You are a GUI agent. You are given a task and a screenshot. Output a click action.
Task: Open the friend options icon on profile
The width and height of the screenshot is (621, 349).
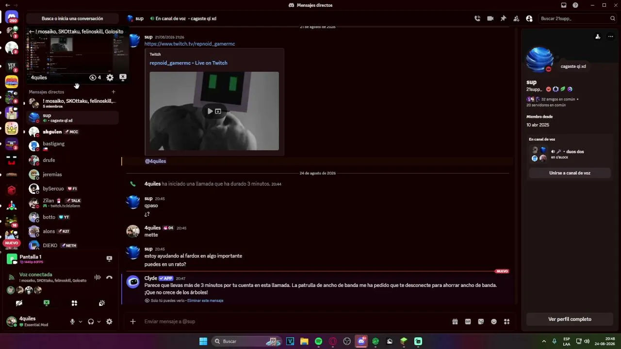(x=598, y=36)
